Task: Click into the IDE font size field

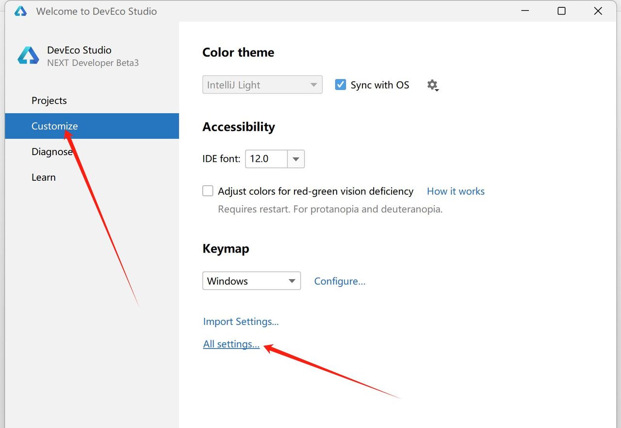Action: [x=266, y=159]
